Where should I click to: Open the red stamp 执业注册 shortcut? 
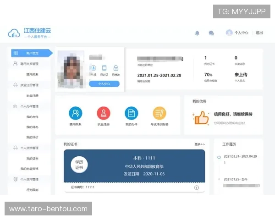pyautogui.click(x=104, y=113)
